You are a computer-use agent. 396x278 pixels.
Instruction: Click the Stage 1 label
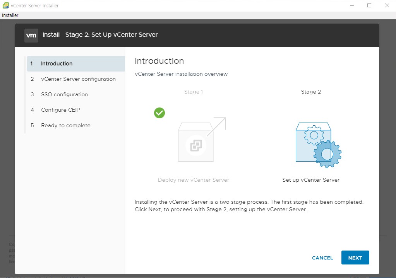[194, 92]
